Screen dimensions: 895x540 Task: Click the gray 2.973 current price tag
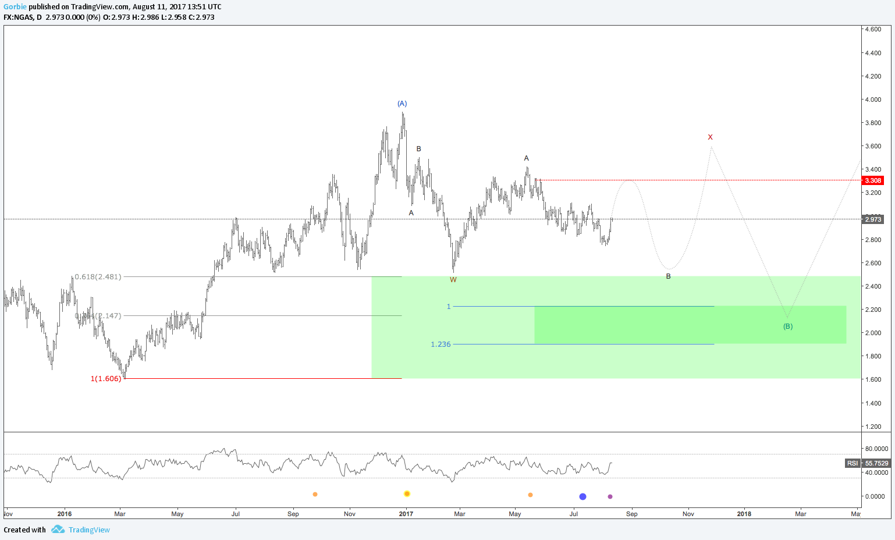coord(873,219)
